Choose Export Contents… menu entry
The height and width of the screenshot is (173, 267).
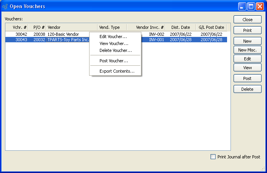(115, 71)
